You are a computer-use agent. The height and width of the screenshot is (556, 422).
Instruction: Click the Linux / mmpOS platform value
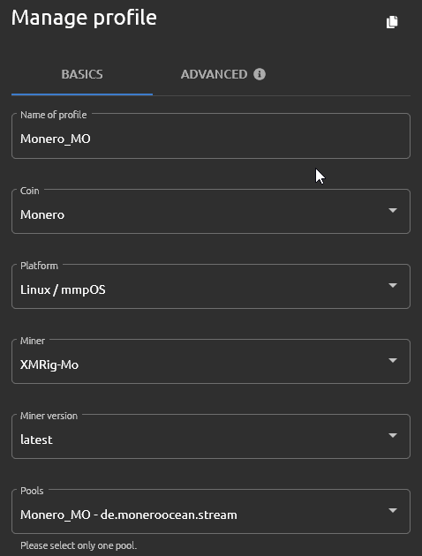pos(63,289)
